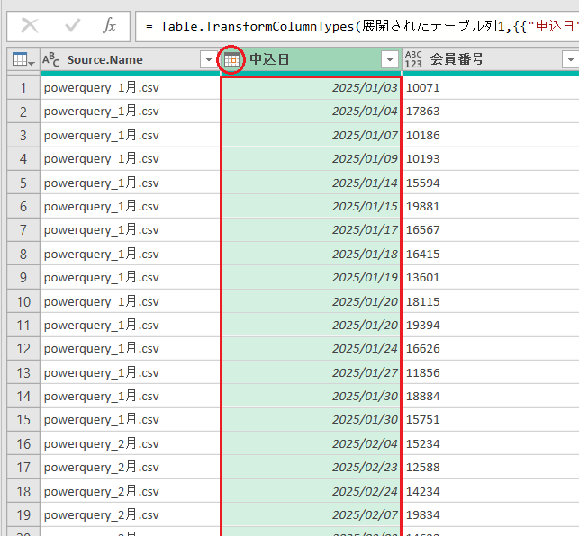Select member number cell 13601

coord(491,278)
